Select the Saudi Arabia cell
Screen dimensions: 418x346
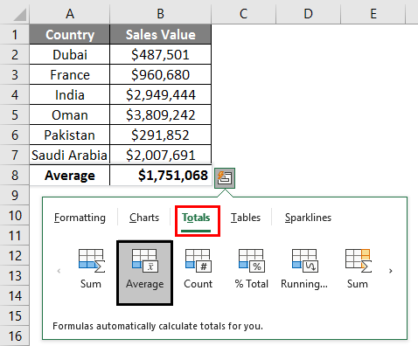(x=70, y=155)
